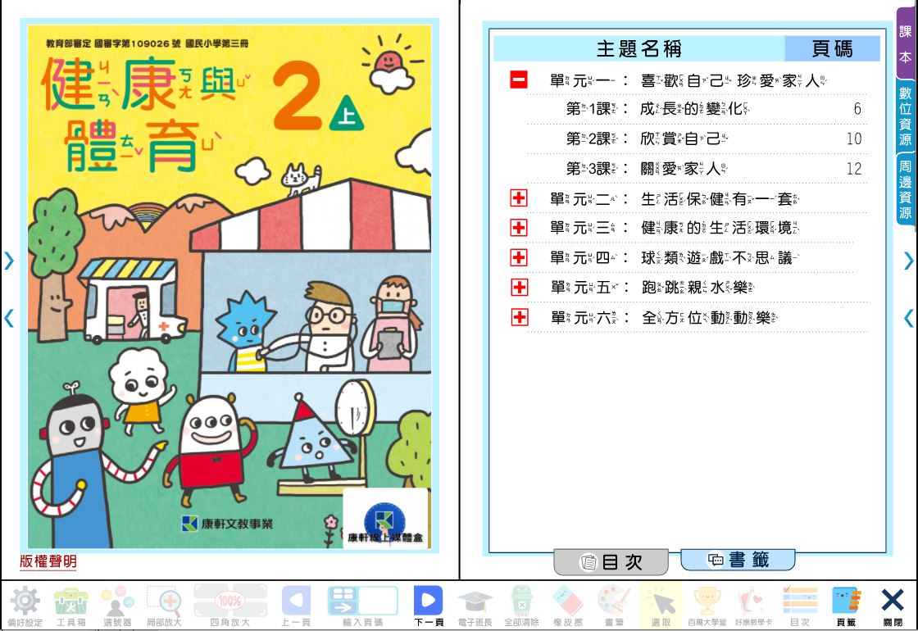Go to 下一頁 next page
918x631 pixels.
coord(429,606)
